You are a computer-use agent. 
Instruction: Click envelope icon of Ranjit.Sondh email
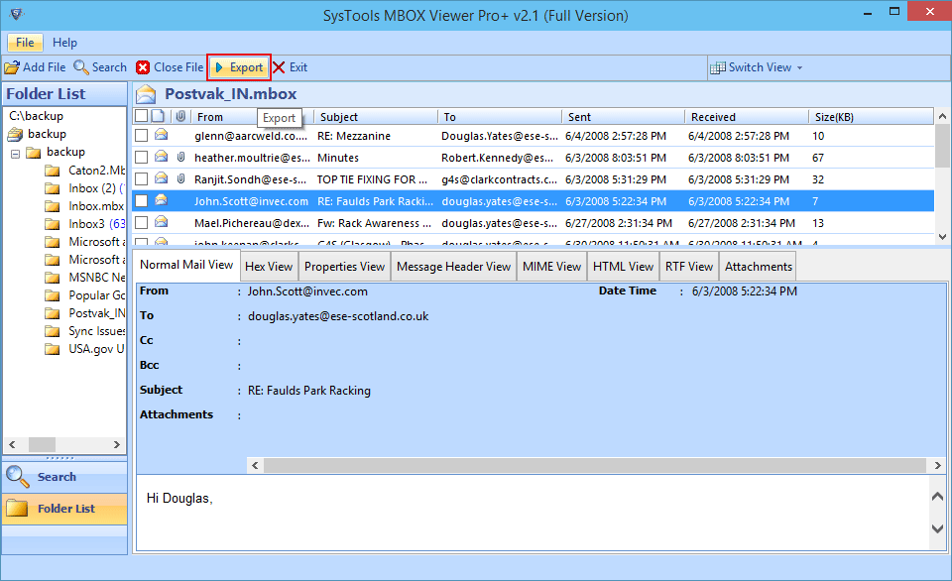pyautogui.click(x=161, y=178)
